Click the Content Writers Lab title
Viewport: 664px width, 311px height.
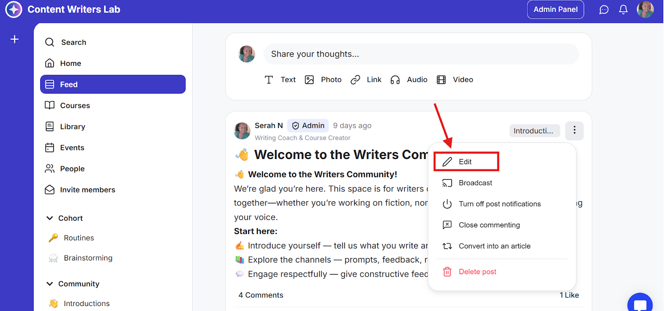pos(74,10)
